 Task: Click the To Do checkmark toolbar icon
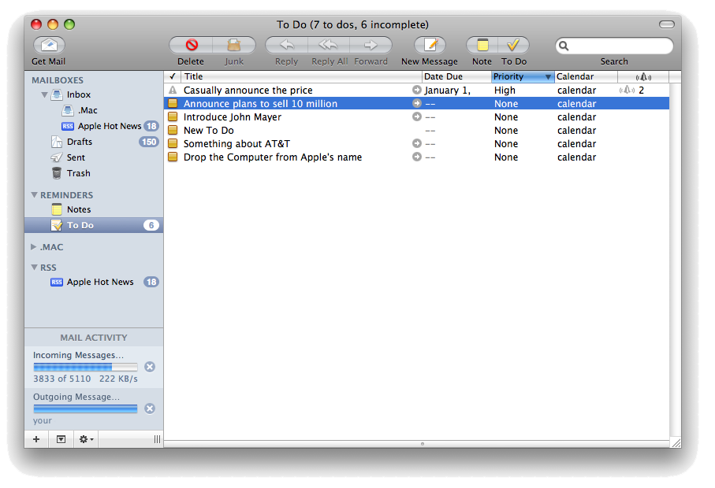(513, 45)
